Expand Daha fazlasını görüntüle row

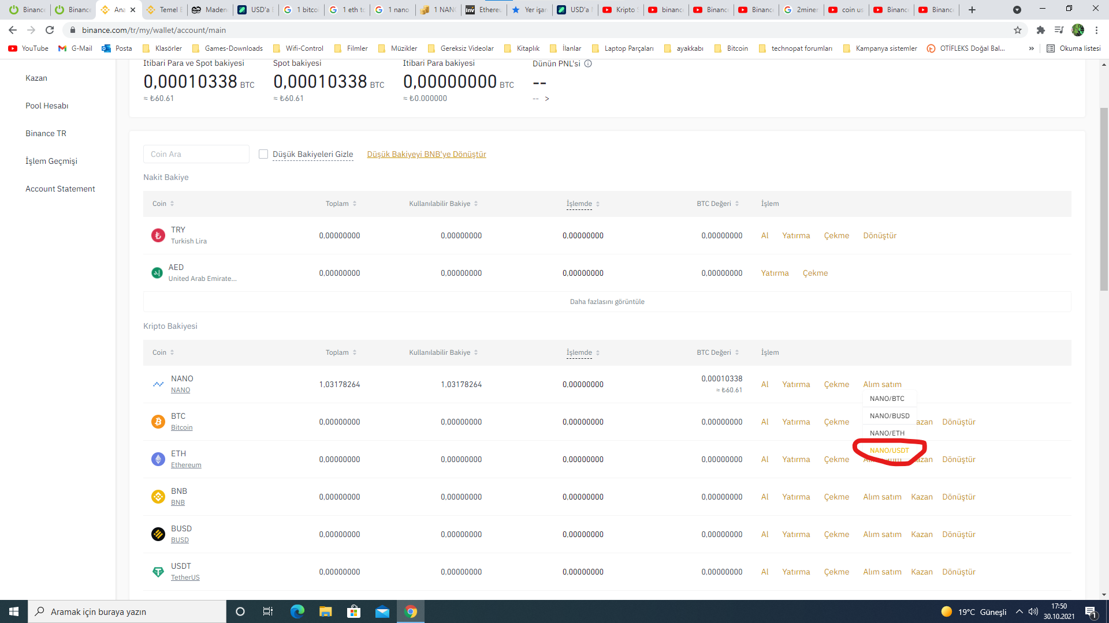tap(606, 302)
